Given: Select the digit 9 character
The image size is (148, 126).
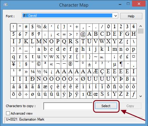Looking at the screenshot, I should (x=39, y=35).
